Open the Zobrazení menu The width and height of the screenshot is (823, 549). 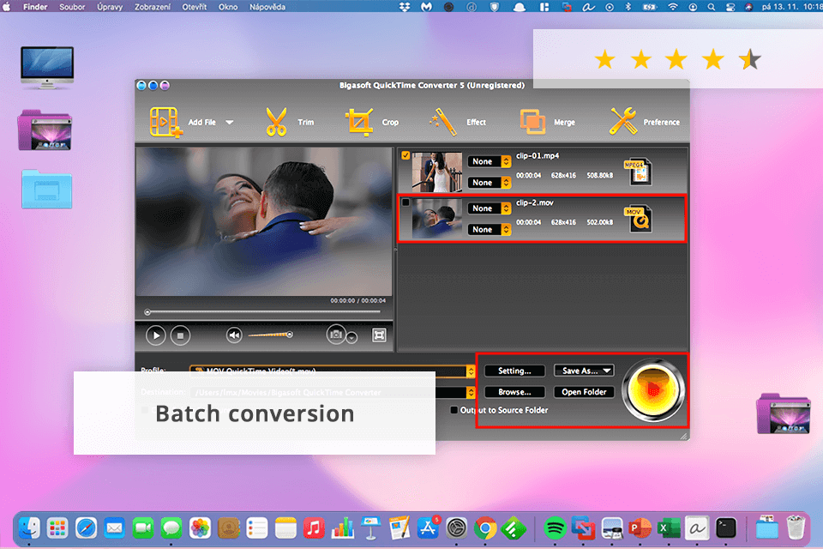click(x=153, y=7)
